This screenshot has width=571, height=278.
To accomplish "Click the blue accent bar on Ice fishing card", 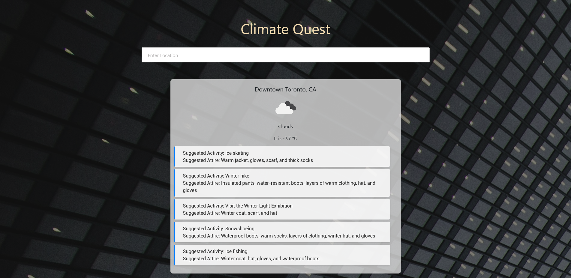I will 175,255.
